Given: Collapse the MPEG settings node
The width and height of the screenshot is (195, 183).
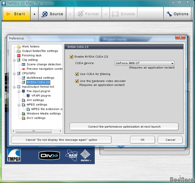Looking at the screenshot, I should pyautogui.click(x=19, y=105).
